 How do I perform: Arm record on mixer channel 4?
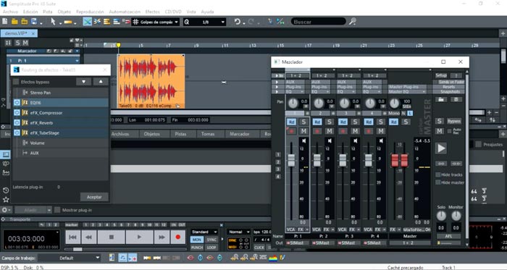point(369,131)
